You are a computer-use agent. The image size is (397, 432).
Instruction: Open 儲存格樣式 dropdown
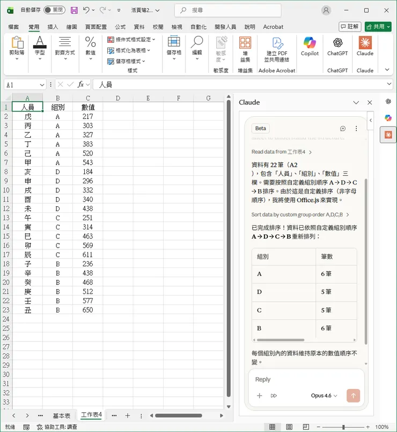click(x=126, y=61)
